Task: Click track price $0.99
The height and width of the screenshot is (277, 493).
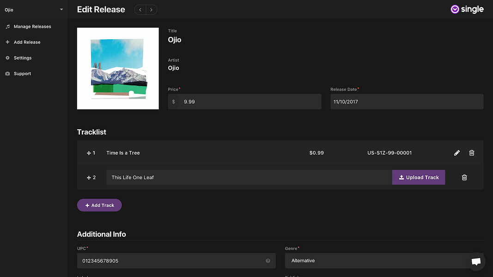Action: tap(316, 153)
